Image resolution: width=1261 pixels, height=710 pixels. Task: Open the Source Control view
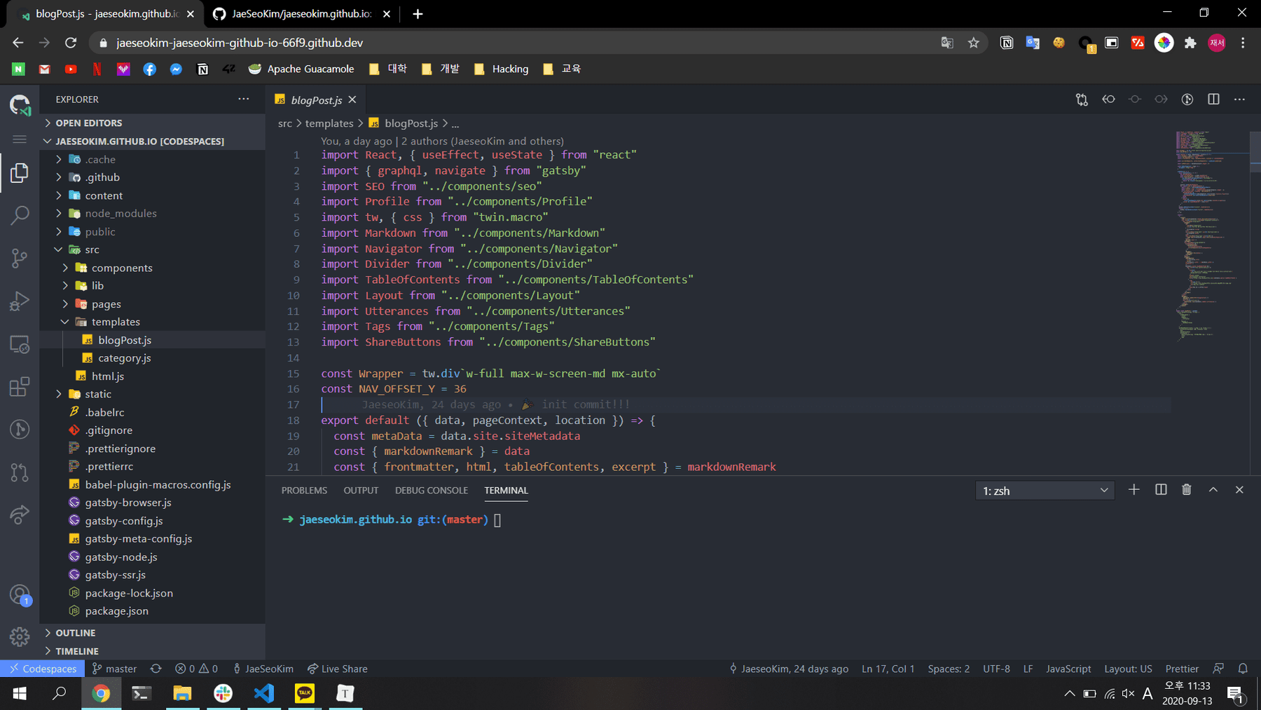[19, 258]
